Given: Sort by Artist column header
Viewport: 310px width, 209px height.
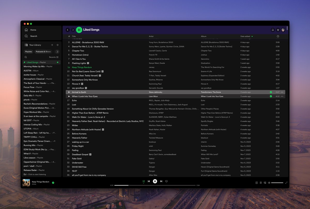Looking at the screenshot, I should tap(151, 36).
